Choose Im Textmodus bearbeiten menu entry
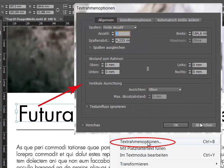 click(165, 155)
